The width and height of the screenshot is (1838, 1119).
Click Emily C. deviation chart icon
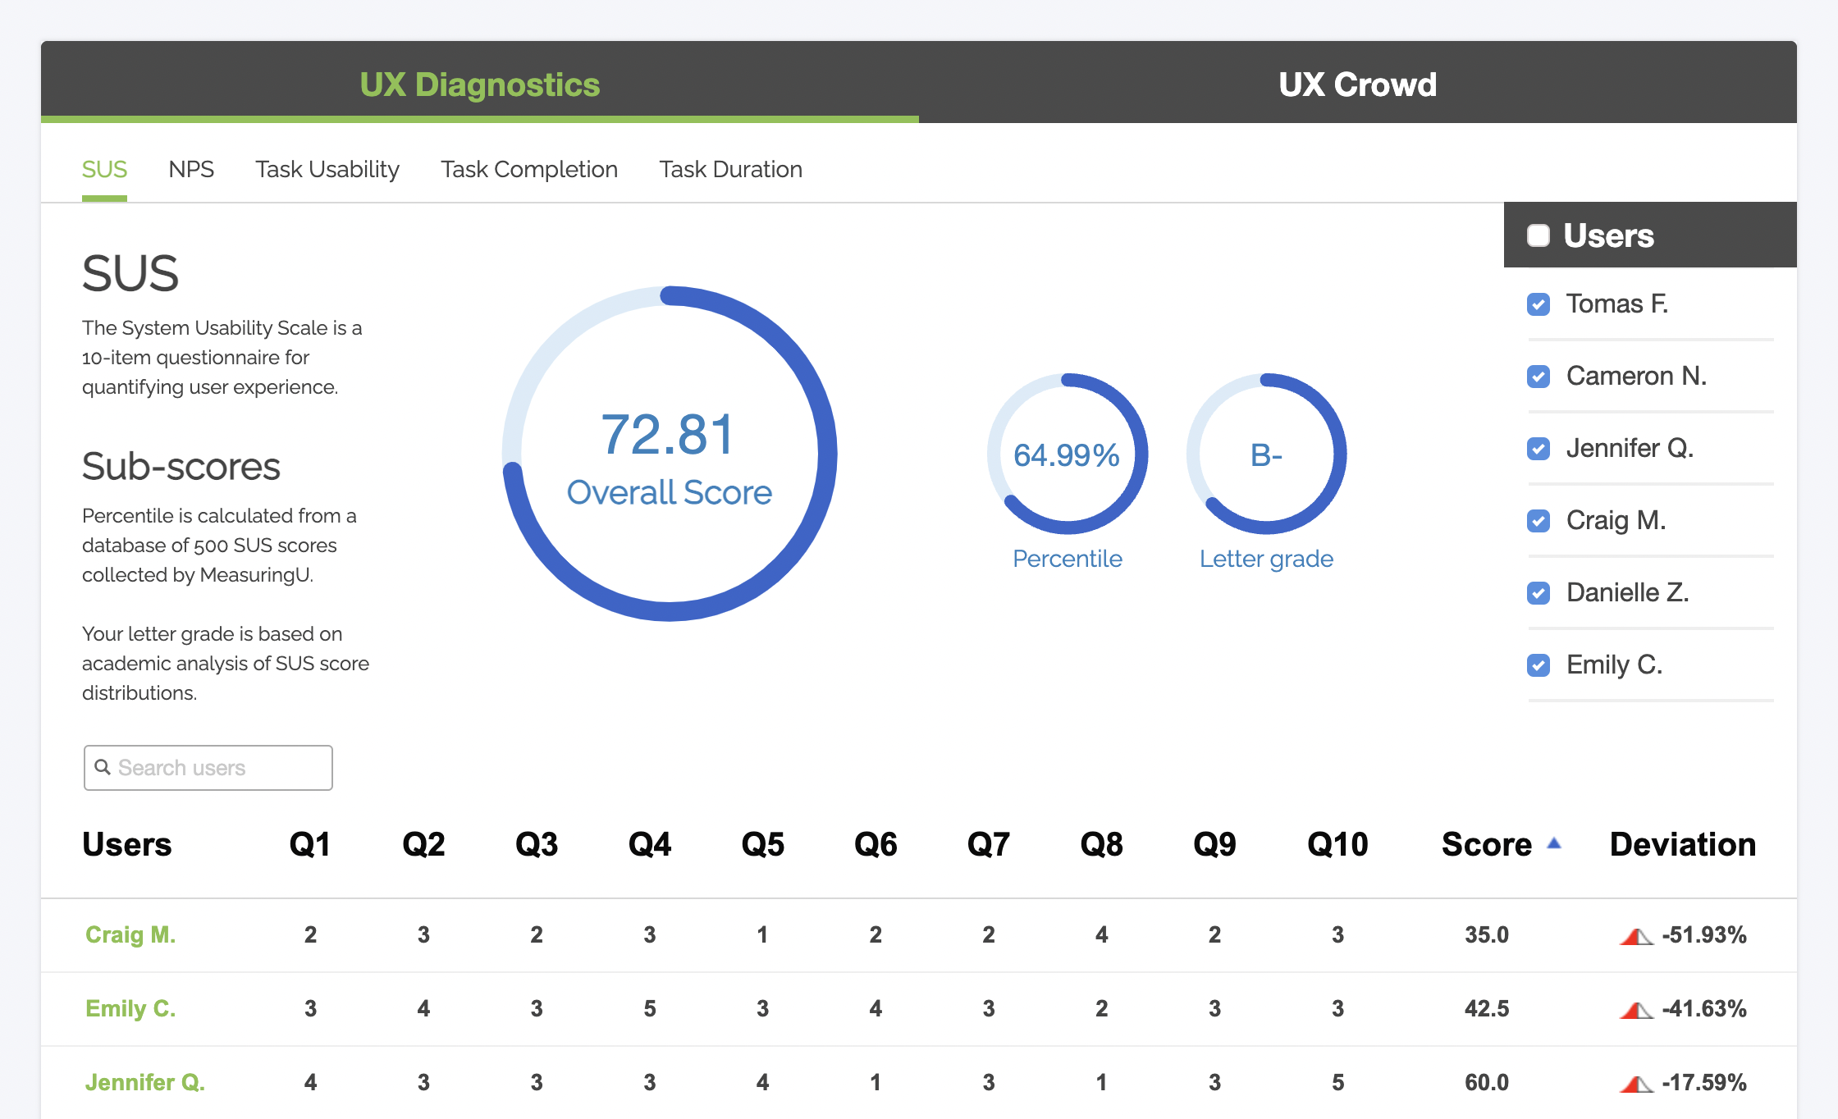1635,1010
